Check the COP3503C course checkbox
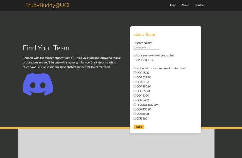The height and width of the screenshot is (158, 242). pos(135,91)
